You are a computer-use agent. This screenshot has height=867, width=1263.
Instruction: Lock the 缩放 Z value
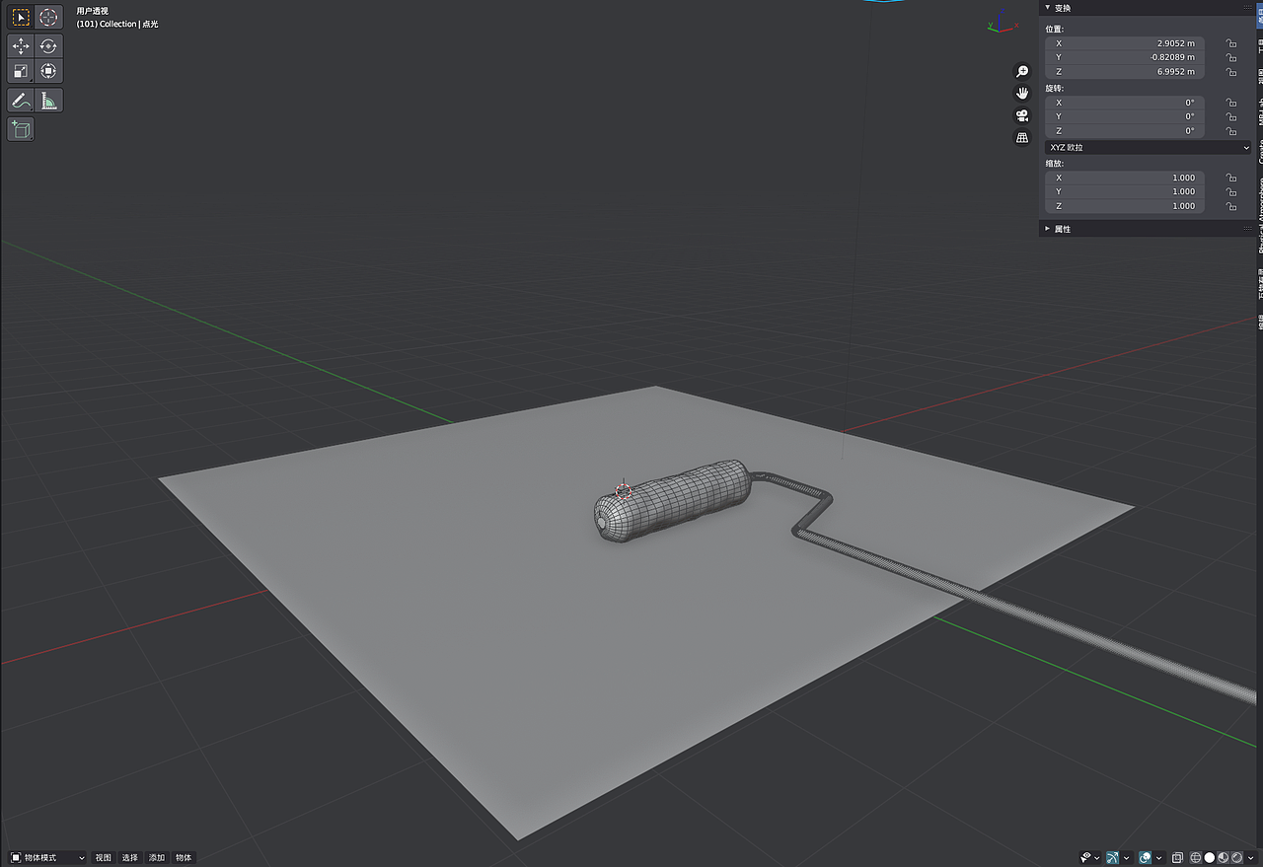(1230, 206)
